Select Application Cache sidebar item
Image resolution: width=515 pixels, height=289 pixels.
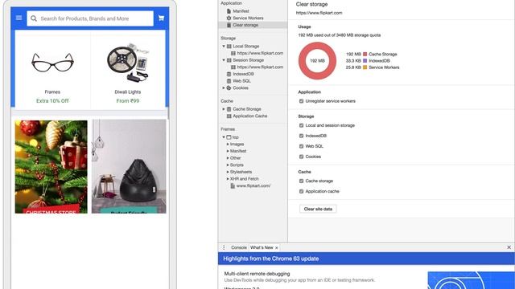point(250,116)
